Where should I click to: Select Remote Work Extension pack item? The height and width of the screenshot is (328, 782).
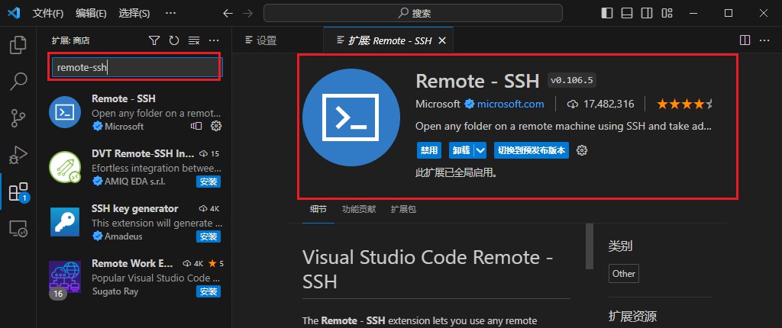pos(135,277)
